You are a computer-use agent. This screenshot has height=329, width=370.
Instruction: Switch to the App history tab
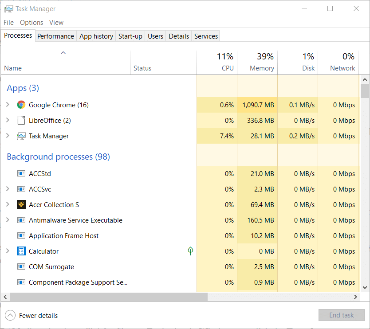click(96, 36)
